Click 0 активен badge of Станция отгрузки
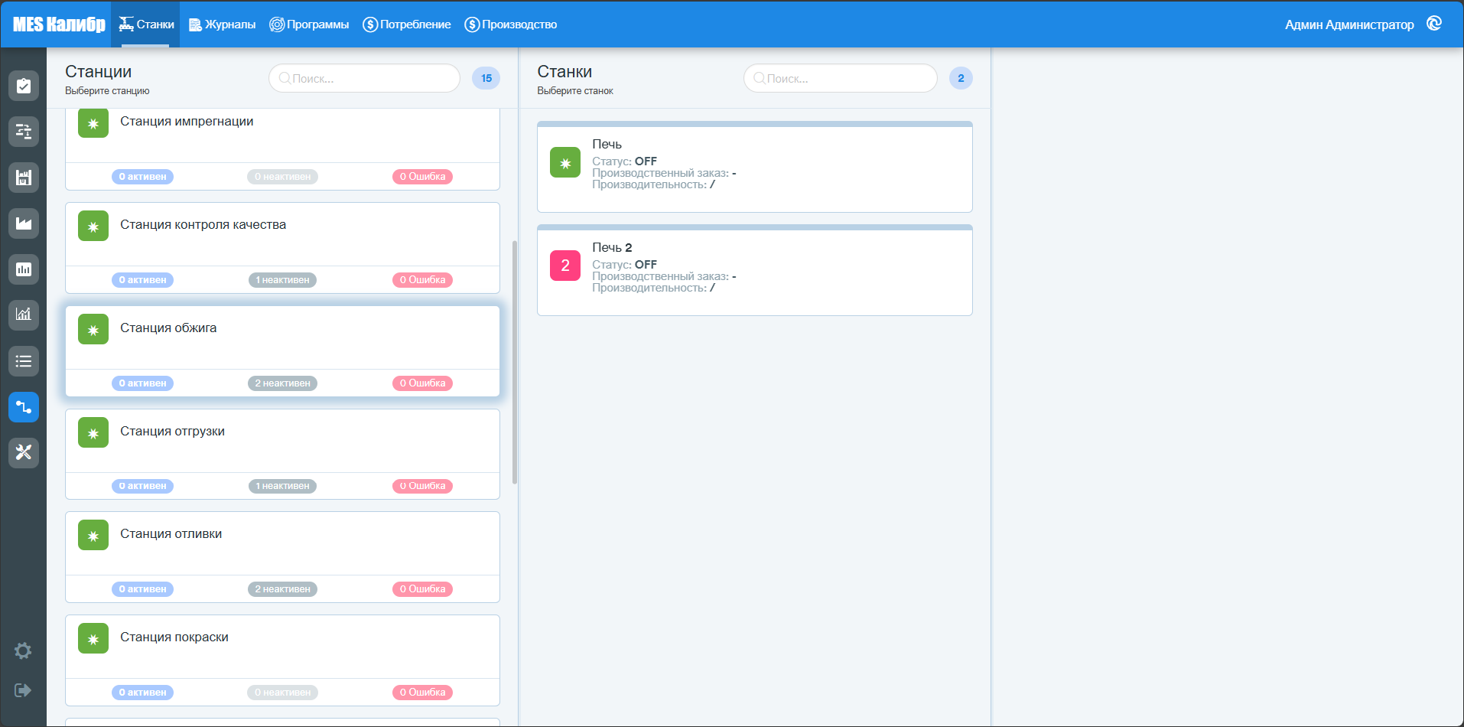The width and height of the screenshot is (1464, 727). (x=142, y=486)
